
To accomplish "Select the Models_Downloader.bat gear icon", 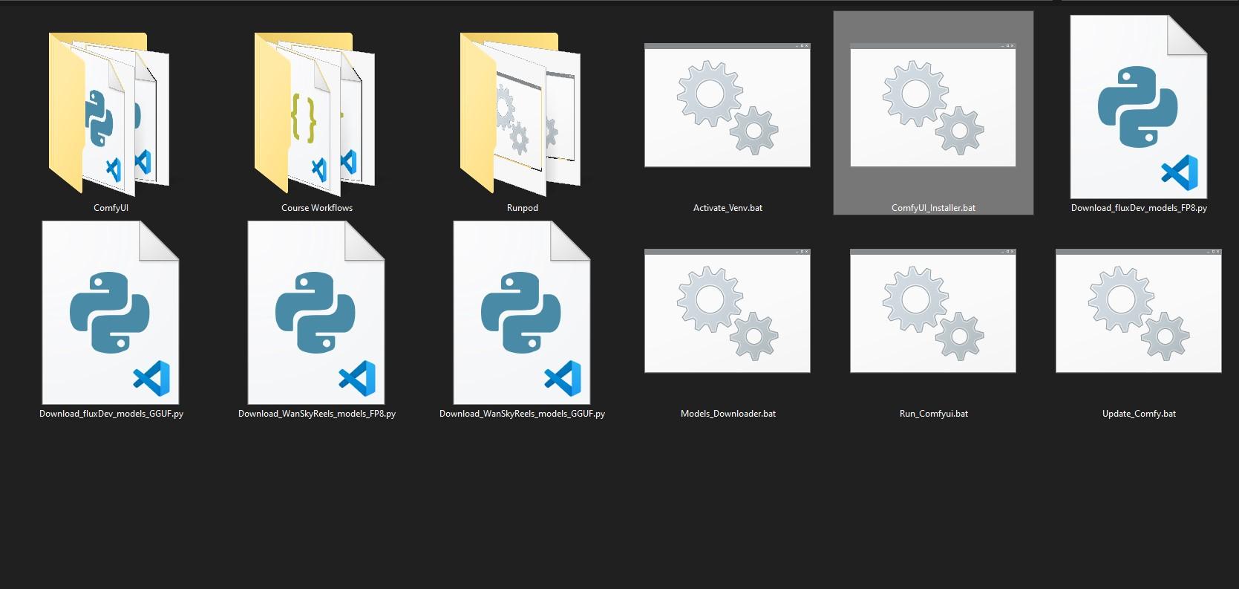I will [728, 310].
